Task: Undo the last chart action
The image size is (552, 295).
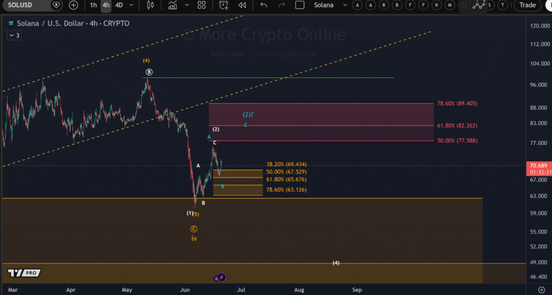Action: [264, 5]
